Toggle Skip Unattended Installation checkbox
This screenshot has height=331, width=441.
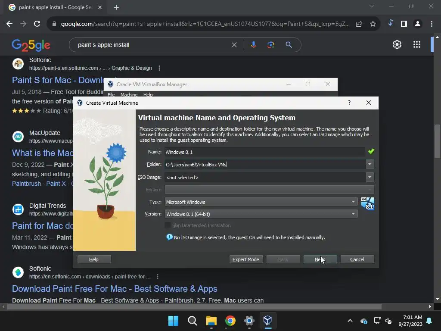click(x=168, y=225)
